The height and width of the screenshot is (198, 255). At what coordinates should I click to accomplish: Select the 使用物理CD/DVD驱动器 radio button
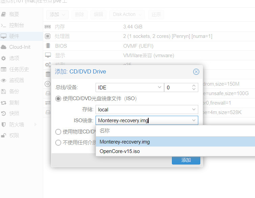58,132
